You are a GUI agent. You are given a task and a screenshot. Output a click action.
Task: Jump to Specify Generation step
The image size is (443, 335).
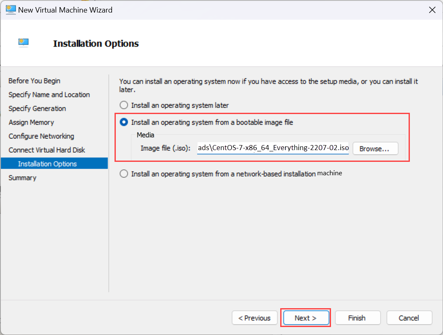37,109
